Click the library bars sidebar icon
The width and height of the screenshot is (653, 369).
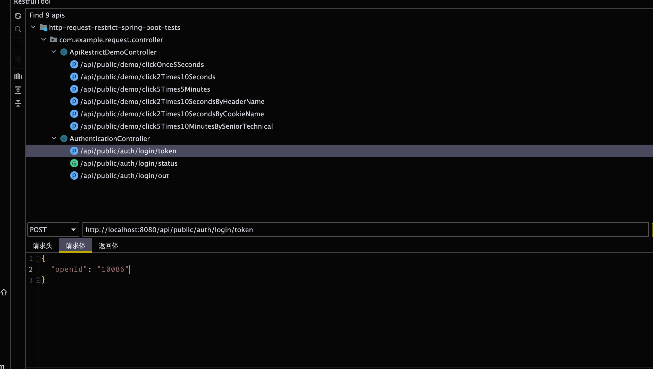coord(18,76)
